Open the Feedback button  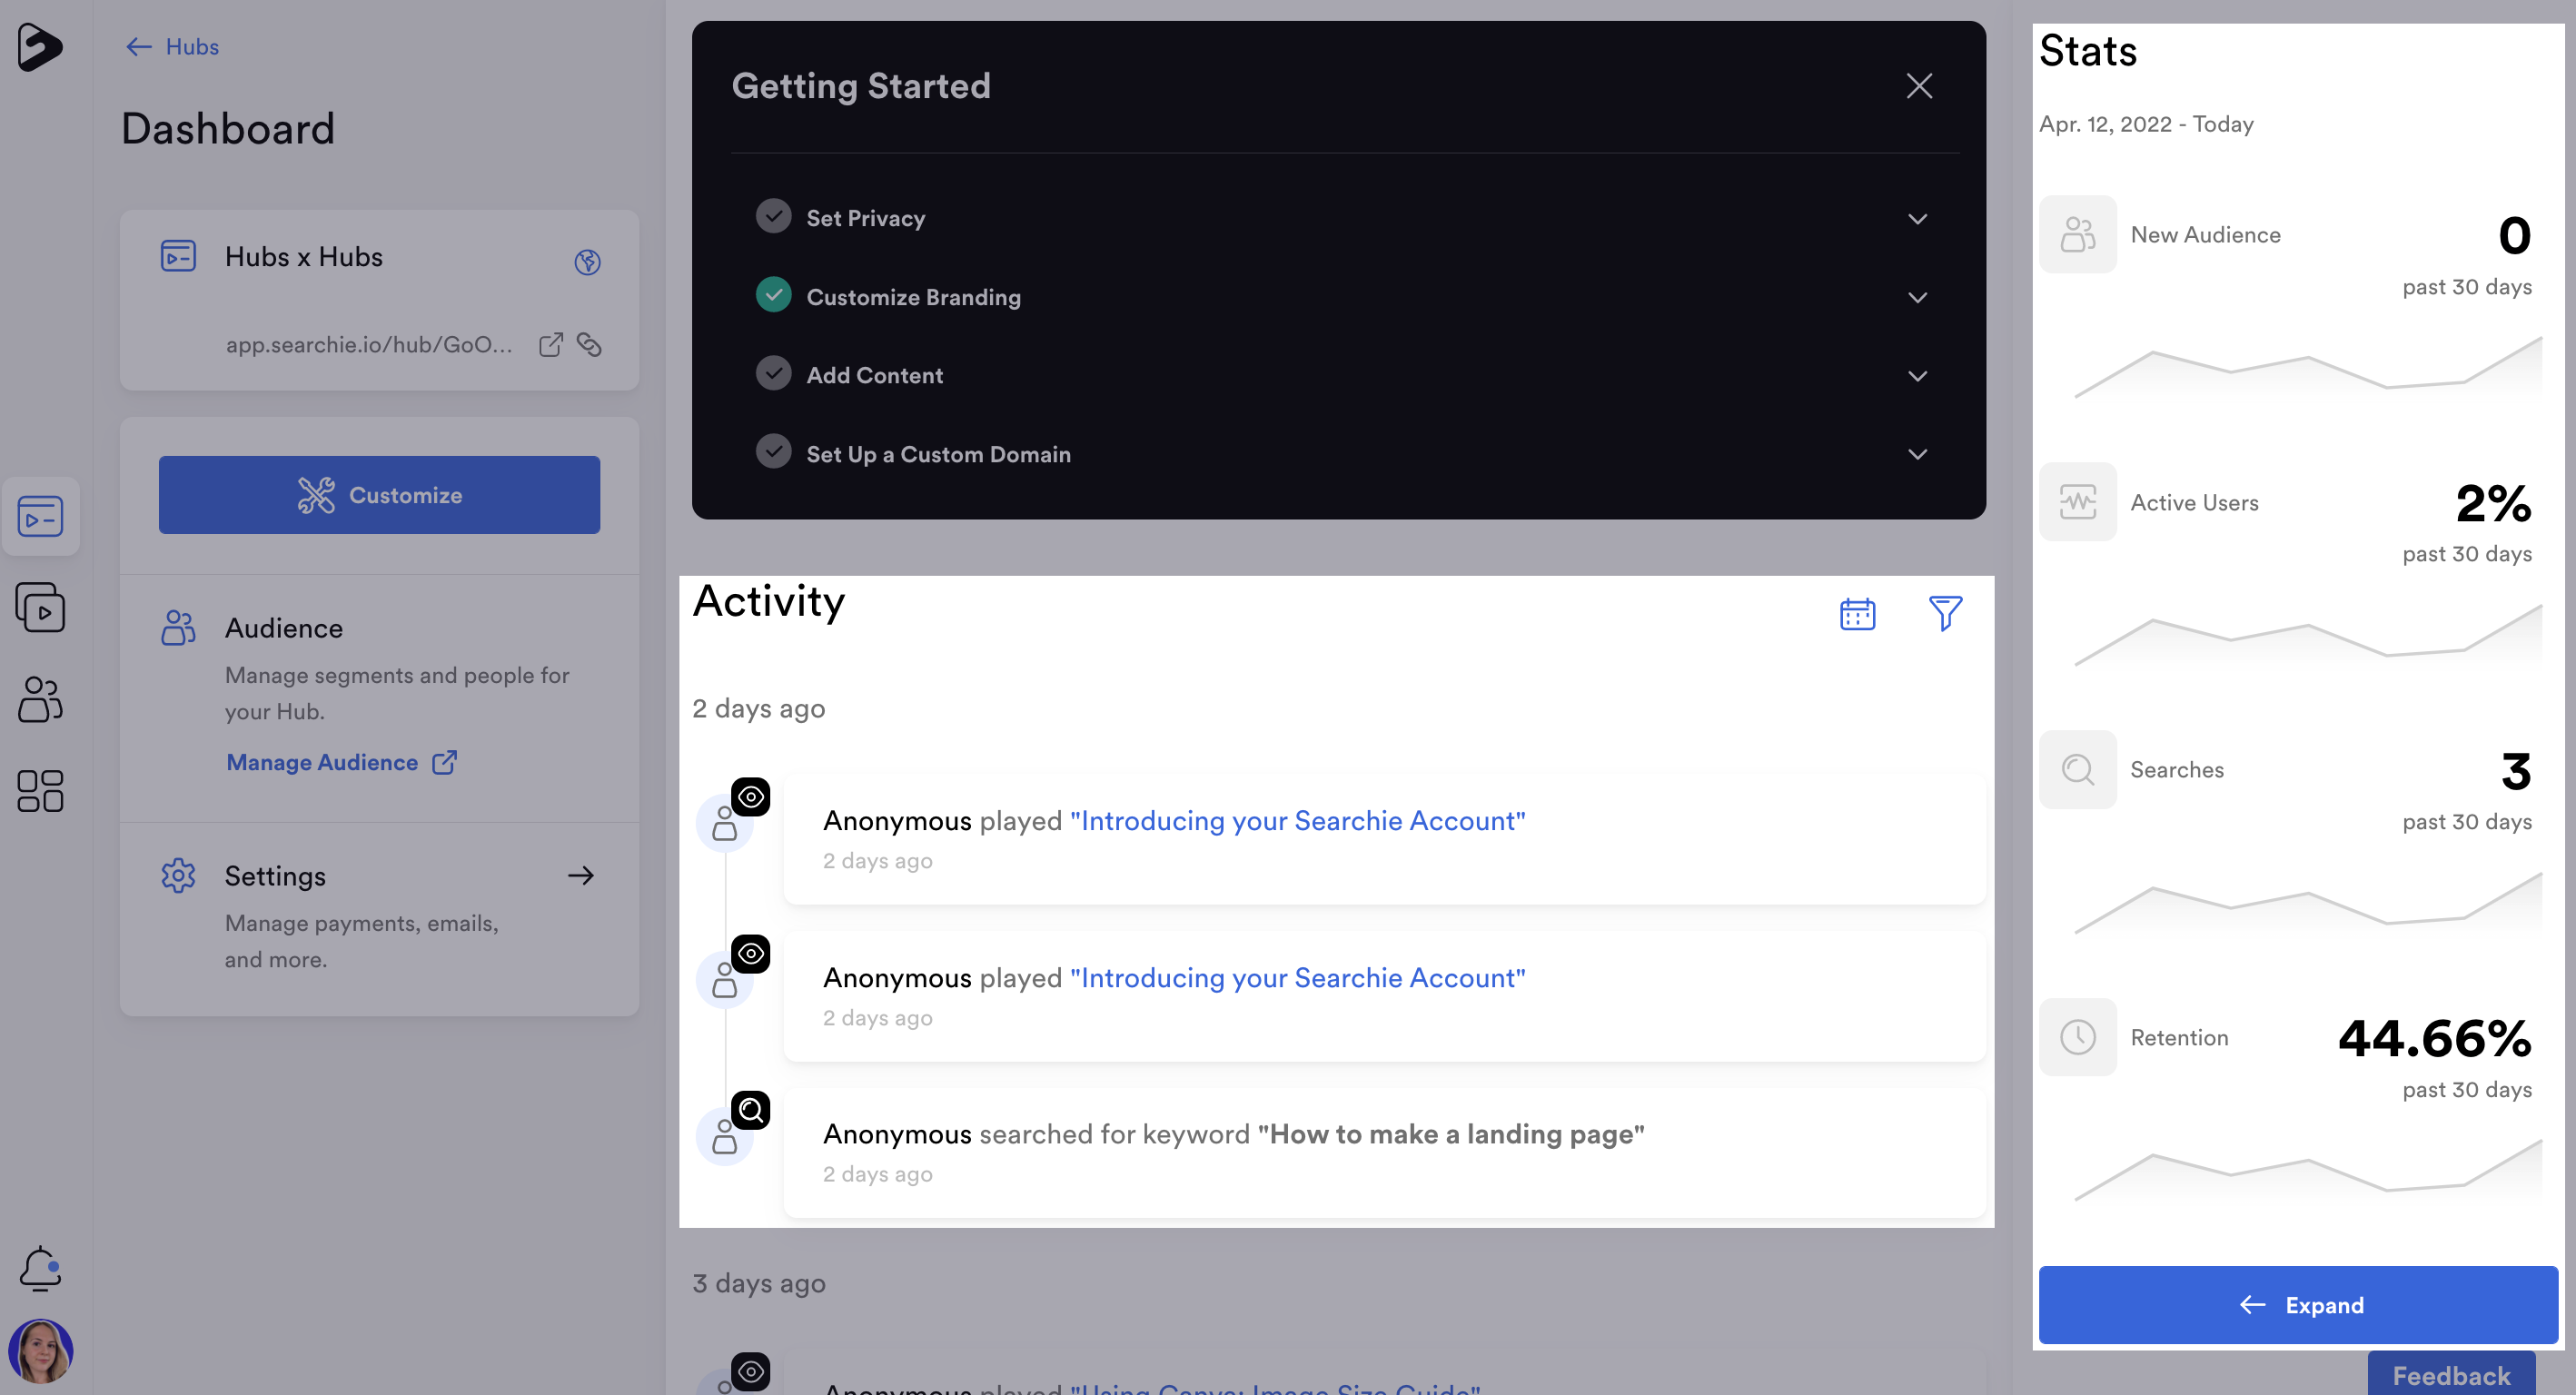coord(2451,1374)
